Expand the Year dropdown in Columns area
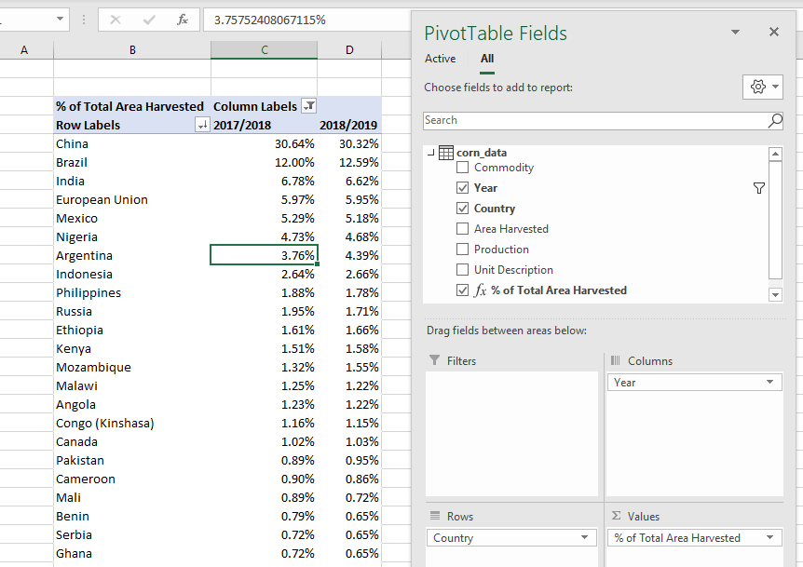 tap(769, 383)
